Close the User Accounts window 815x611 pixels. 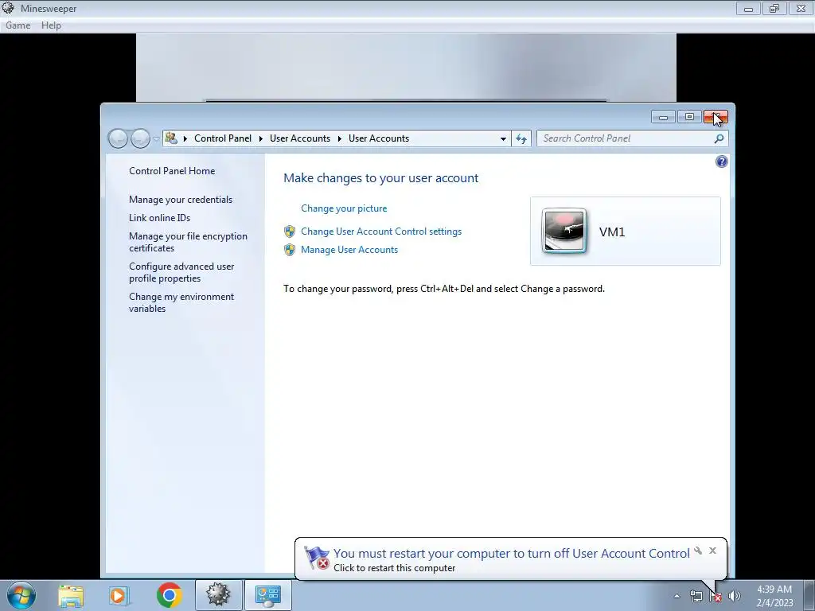[716, 117]
